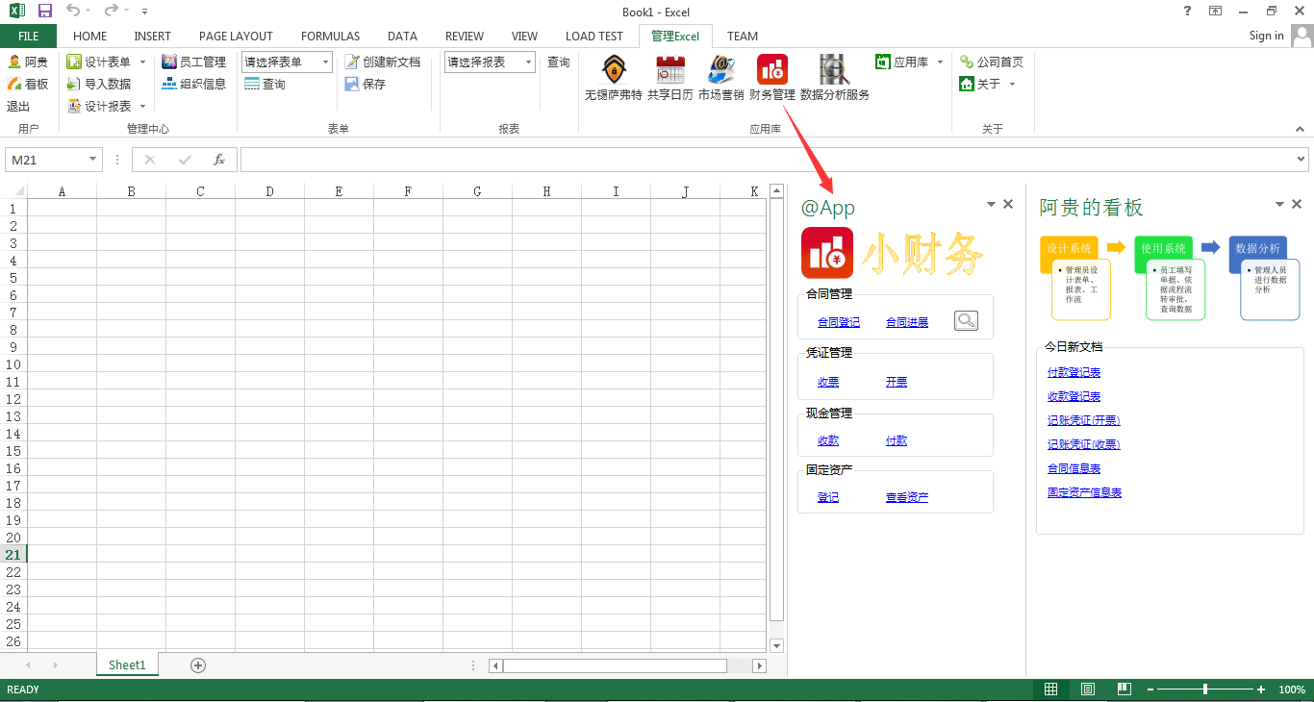Click the 查询 button under 表单 dropdown

(x=265, y=85)
